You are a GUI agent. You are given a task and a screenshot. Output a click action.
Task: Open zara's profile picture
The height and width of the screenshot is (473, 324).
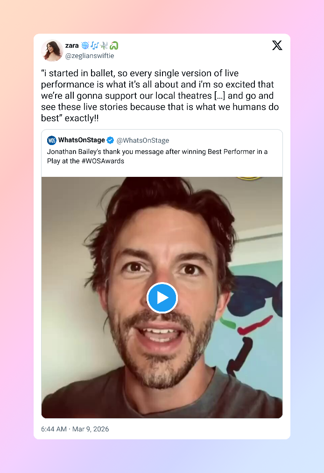click(x=52, y=51)
